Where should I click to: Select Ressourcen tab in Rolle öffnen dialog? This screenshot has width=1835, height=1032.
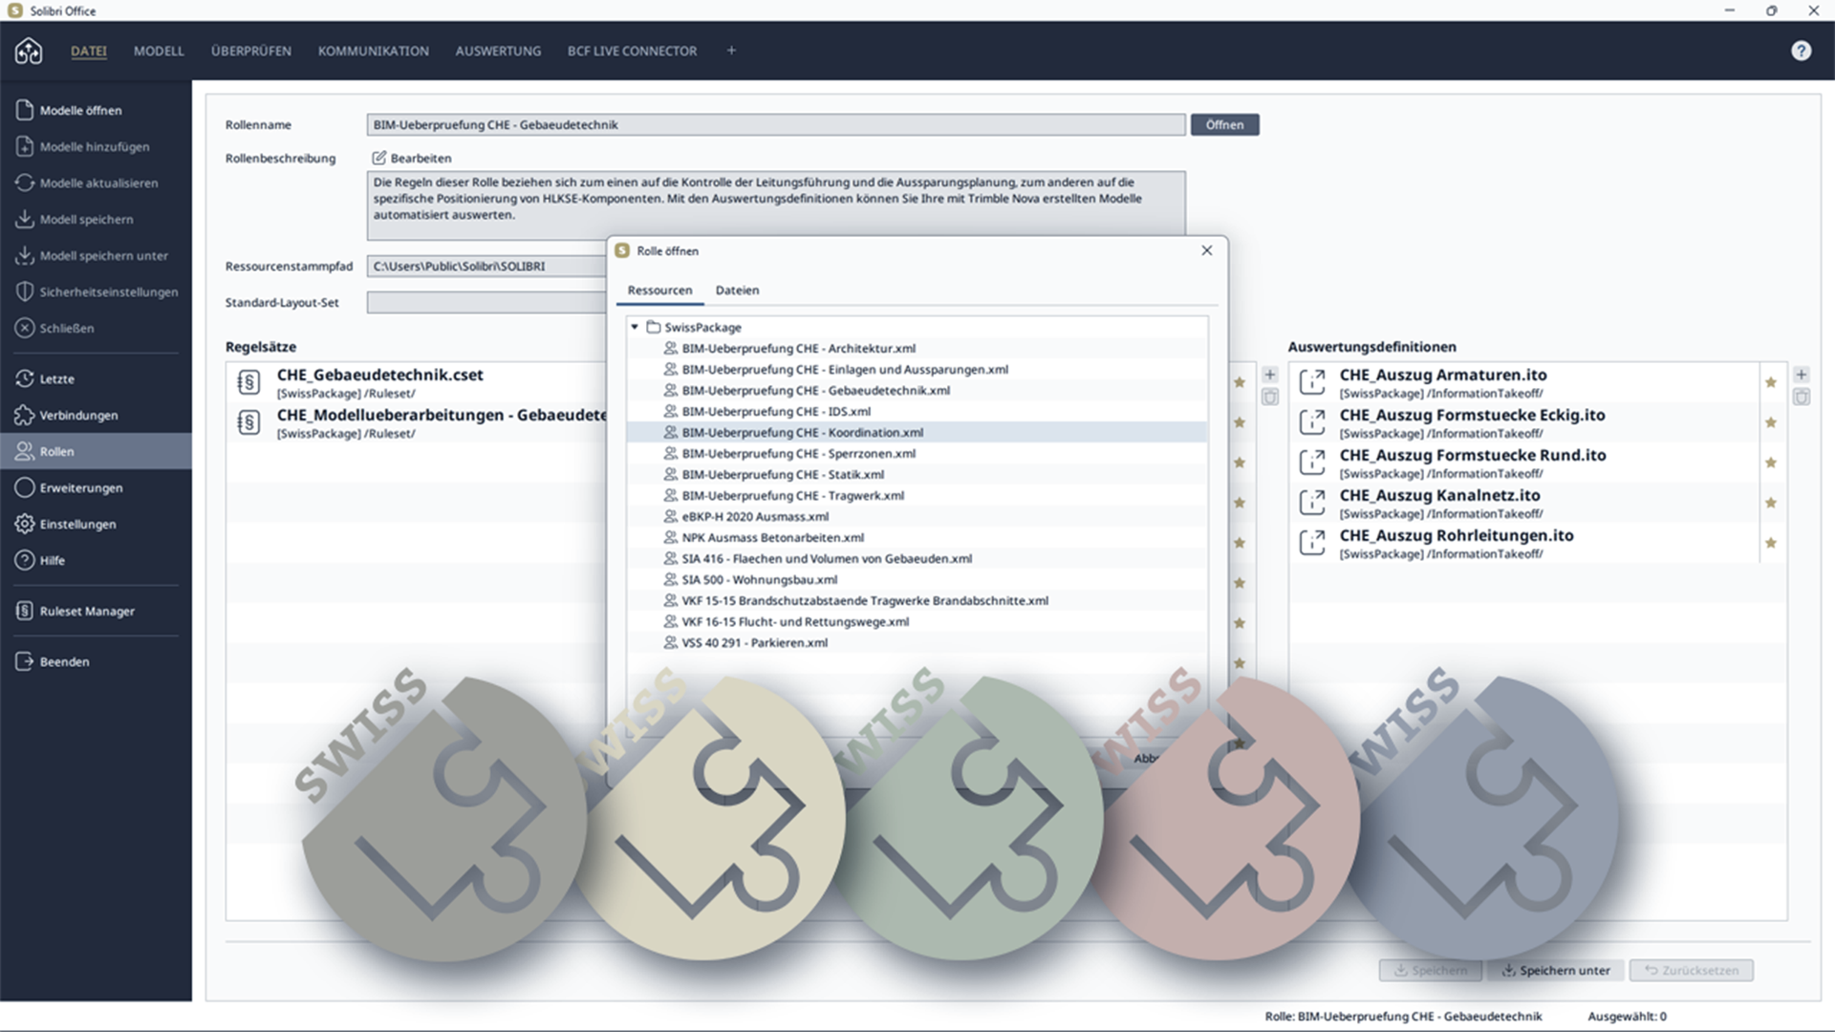point(659,290)
